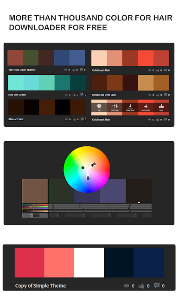178x297 pixels.
Task: Click the hex value field under brown swatch
Action: click(36, 216)
